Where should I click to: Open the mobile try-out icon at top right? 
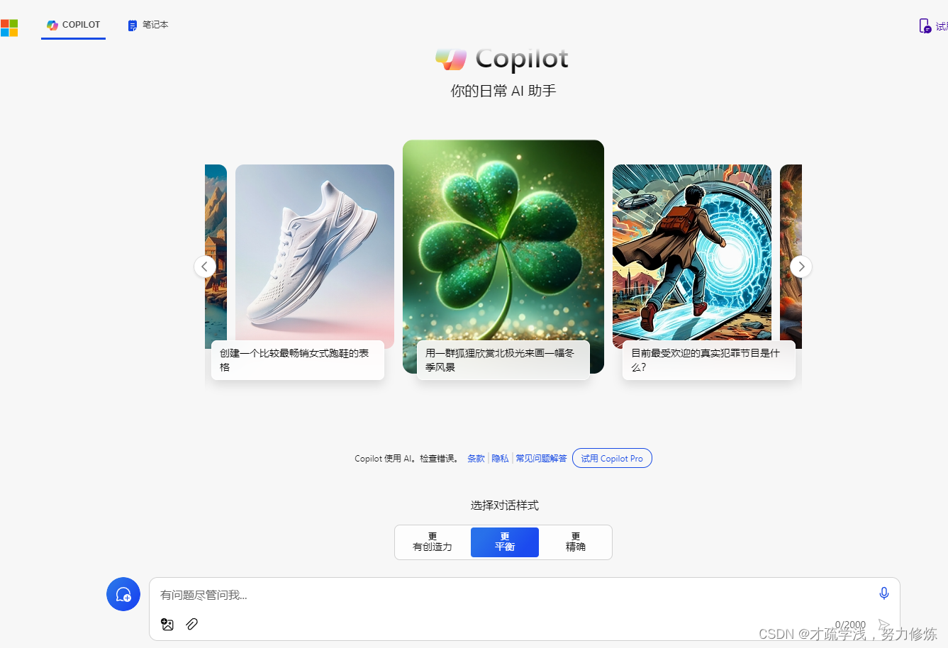coord(925,26)
